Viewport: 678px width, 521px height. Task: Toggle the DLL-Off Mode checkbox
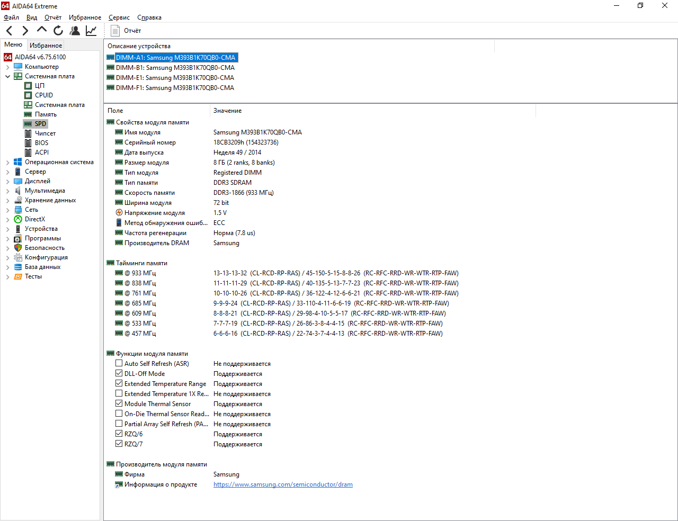pyautogui.click(x=119, y=374)
